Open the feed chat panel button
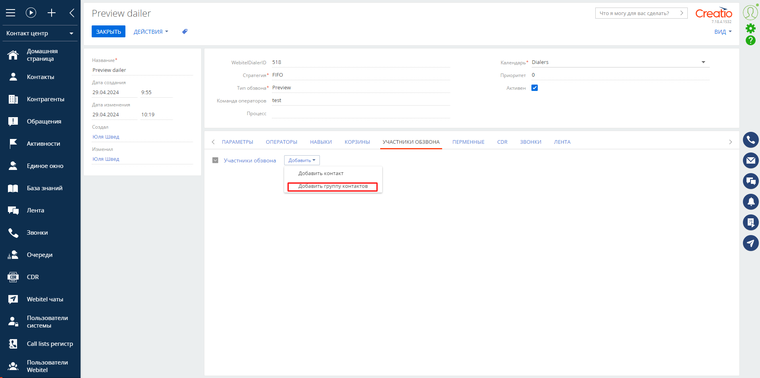The image size is (760, 378). click(x=751, y=181)
